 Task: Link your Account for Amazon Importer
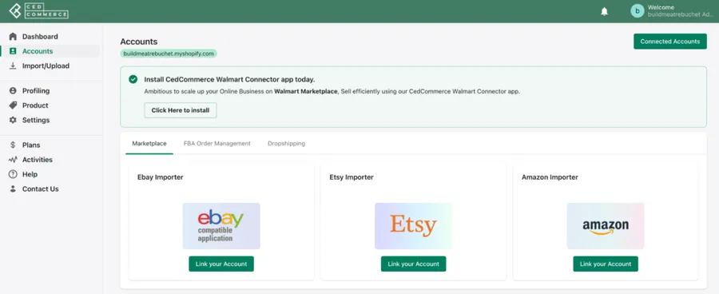pos(606,264)
